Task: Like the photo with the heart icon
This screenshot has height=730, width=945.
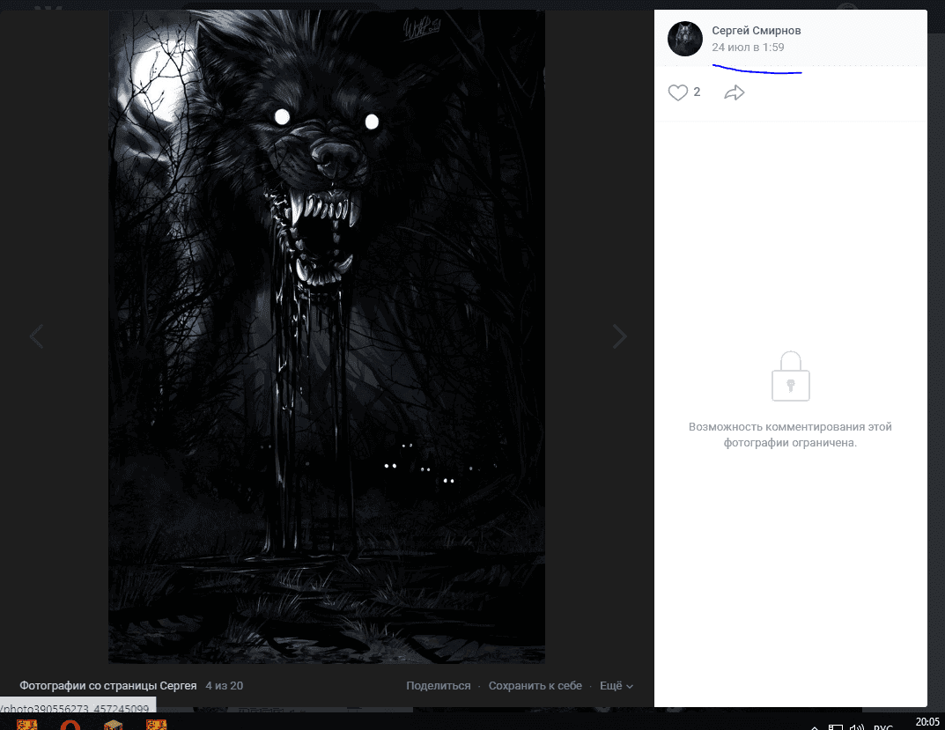Action: point(677,92)
